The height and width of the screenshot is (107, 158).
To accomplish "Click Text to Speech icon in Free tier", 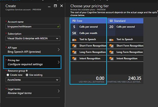I will (74, 39).
